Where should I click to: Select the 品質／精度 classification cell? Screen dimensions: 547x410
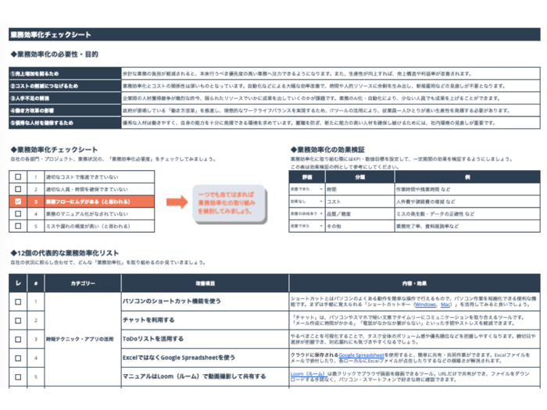coord(359,214)
